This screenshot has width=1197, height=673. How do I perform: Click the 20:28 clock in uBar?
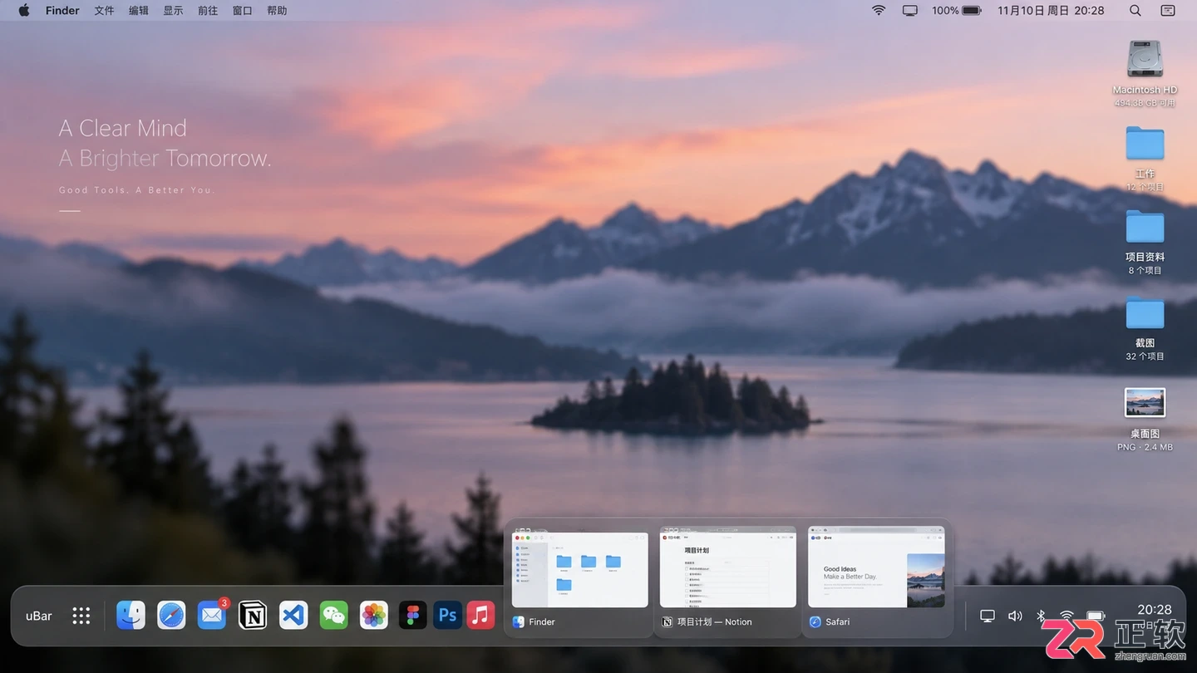[x=1155, y=610]
